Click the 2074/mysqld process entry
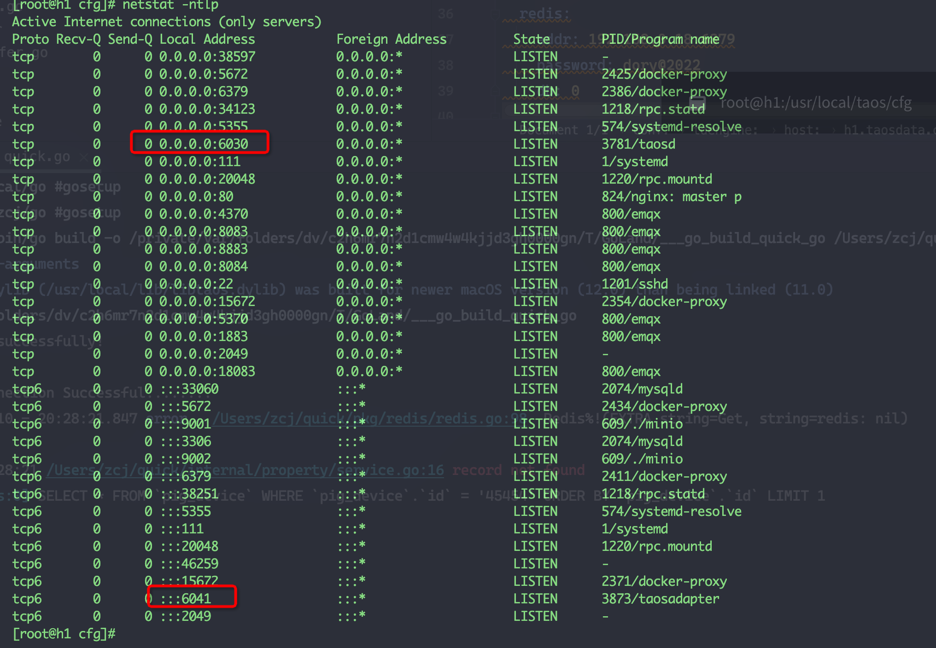 click(x=642, y=389)
